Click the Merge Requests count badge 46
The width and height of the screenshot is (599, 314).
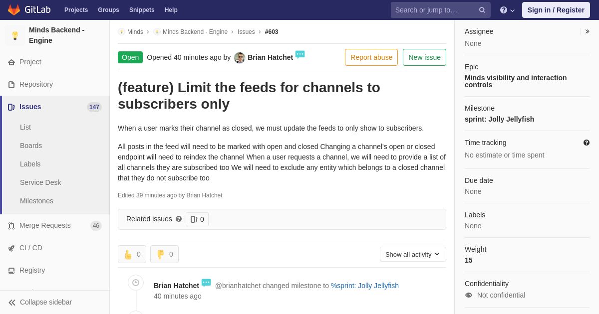coord(96,226)
